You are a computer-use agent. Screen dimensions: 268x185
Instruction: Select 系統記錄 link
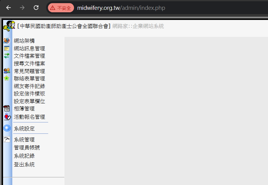click(x=24, y=156)
